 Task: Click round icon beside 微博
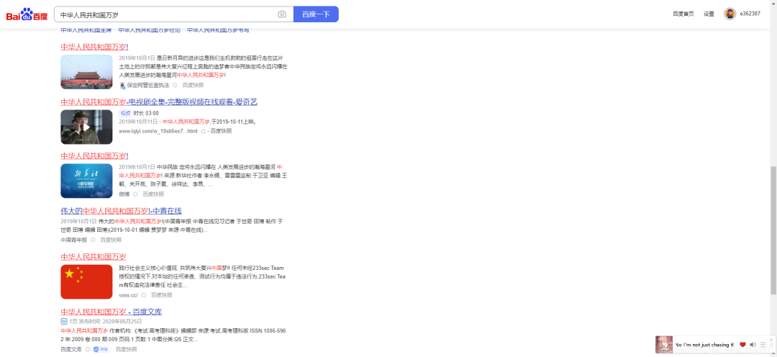[x=136, y=194]
